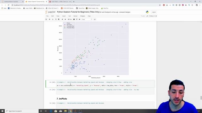Open the Cell menu

(69, 16)
